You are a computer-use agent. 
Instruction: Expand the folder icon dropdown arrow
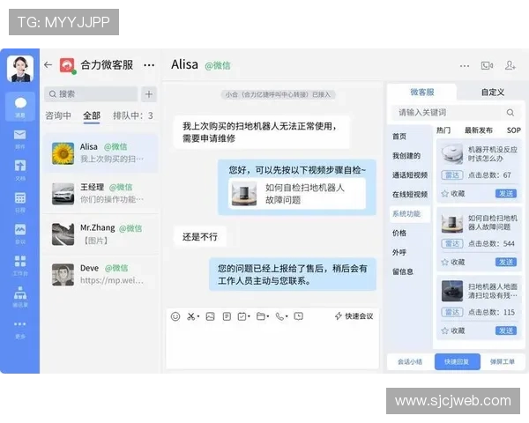[x=268, y=316]
